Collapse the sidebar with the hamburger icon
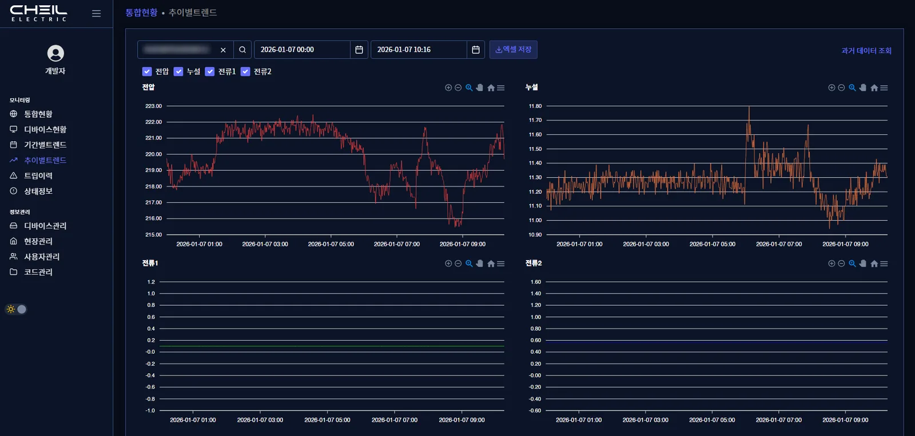 96,13
